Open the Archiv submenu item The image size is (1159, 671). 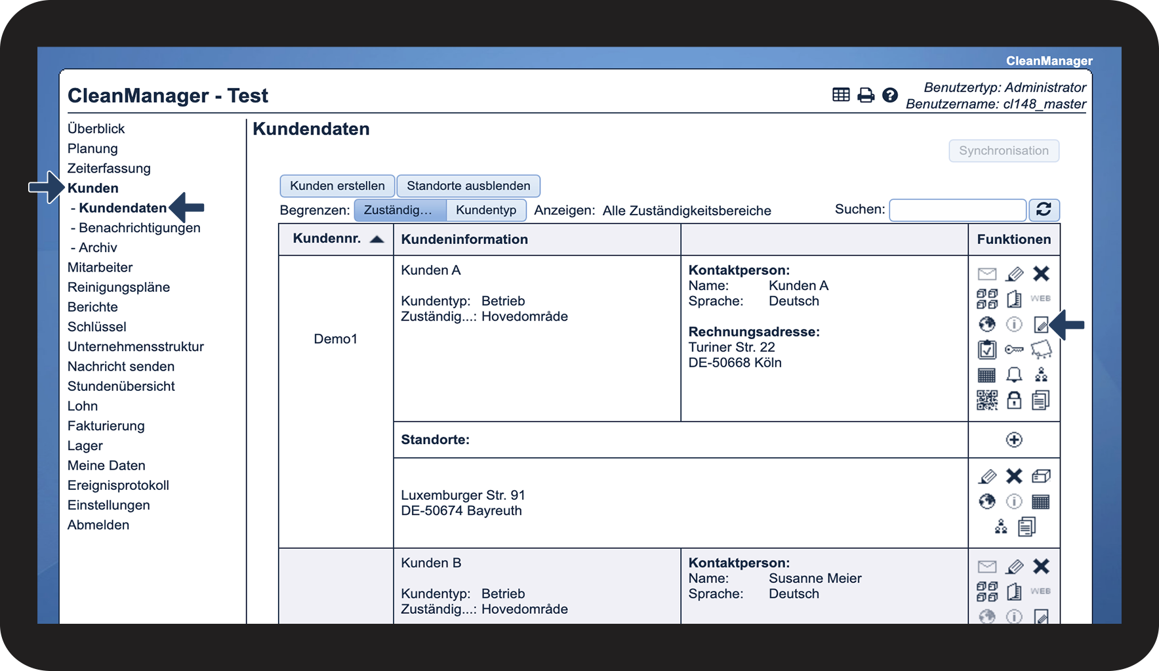click(x=98, y=247)
